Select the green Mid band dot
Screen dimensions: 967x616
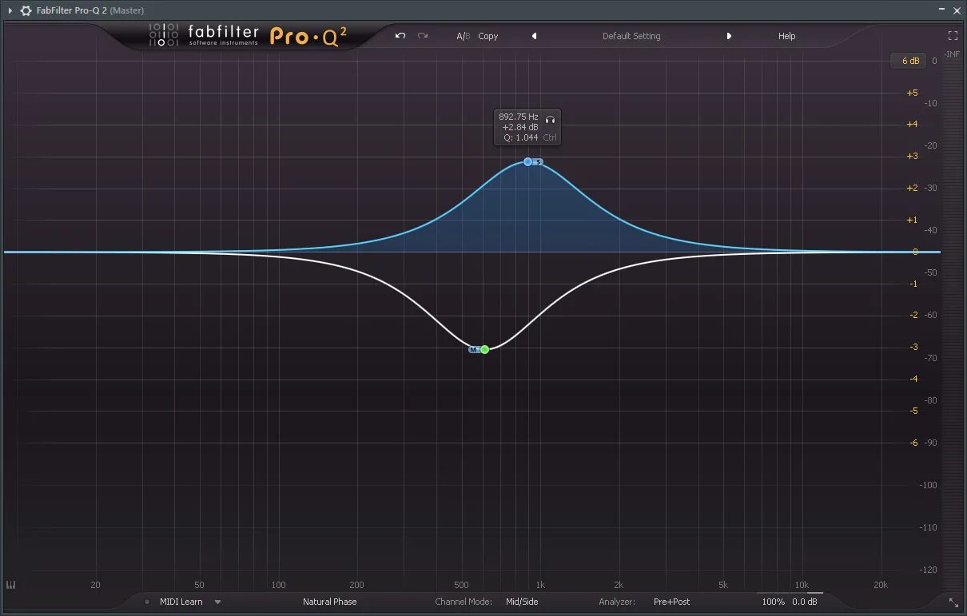pos(484,349)
